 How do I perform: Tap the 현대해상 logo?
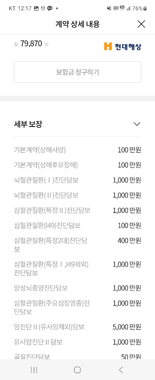[x=122, y=46]
